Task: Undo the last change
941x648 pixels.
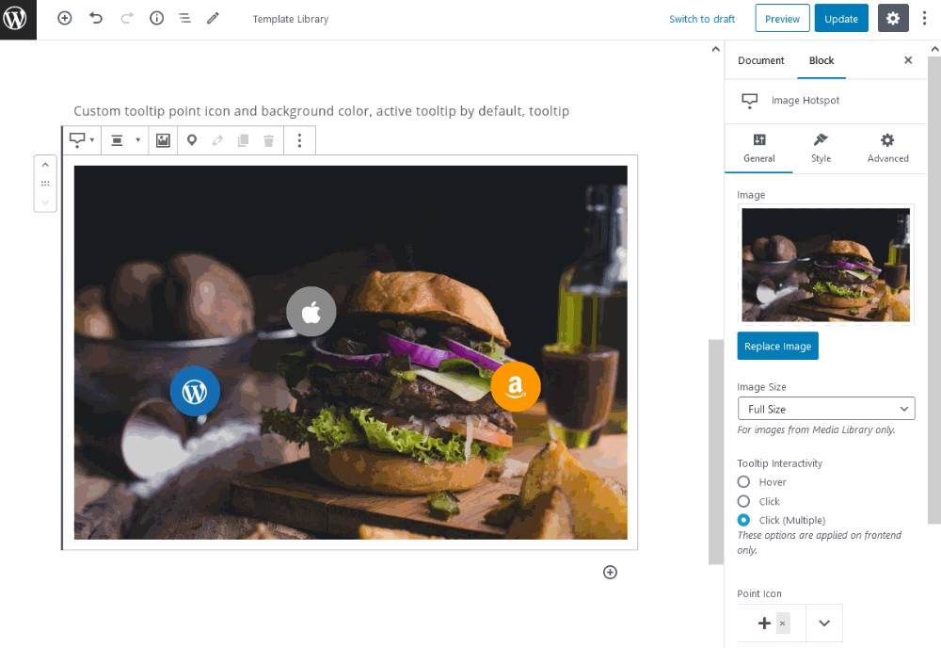Action: 96,19
